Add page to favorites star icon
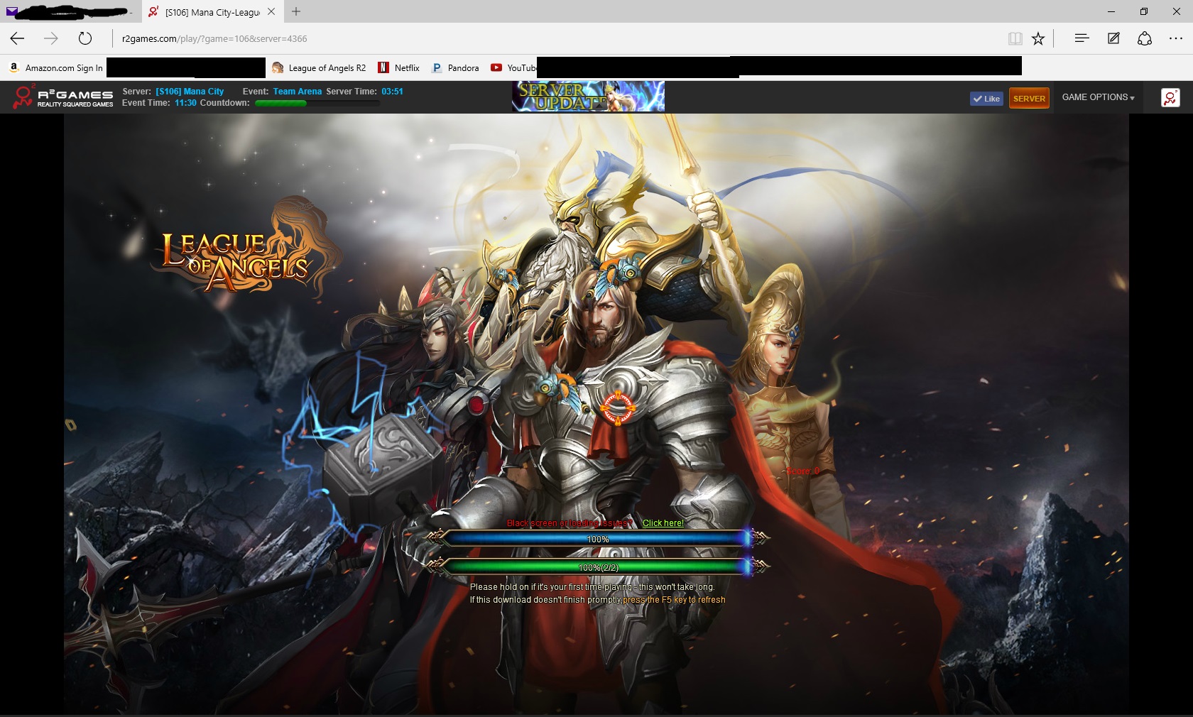Screen dimensions: 1193x717 point(1038,38)
